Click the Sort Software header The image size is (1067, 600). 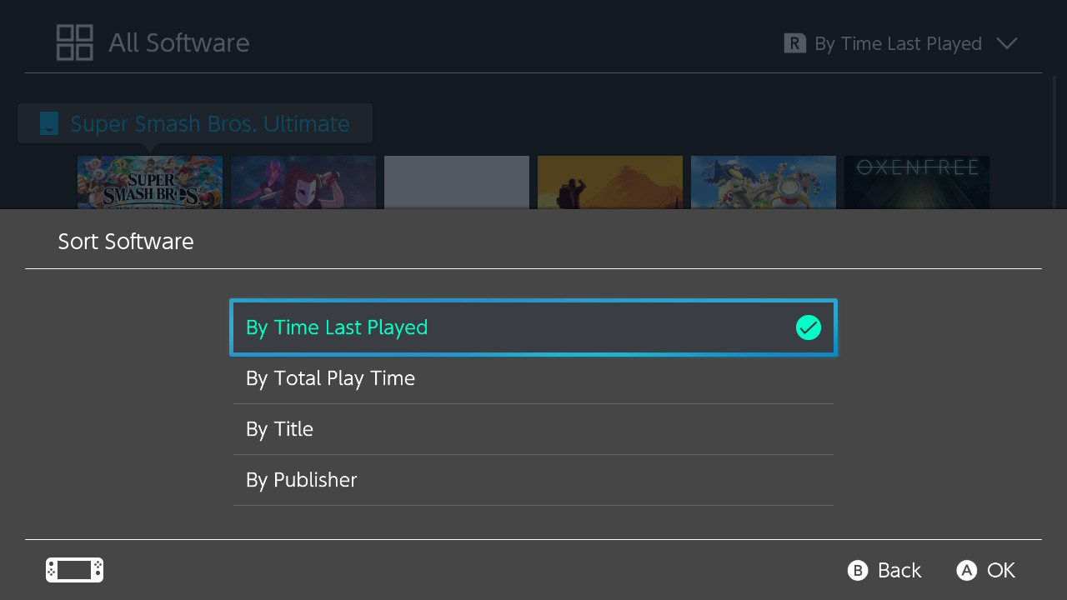[125, 242]
